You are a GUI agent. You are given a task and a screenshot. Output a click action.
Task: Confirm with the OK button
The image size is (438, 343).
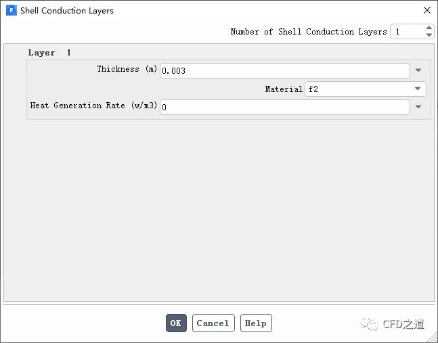coord(176,323)
